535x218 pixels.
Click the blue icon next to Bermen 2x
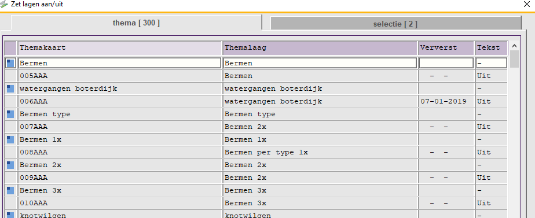10,165
